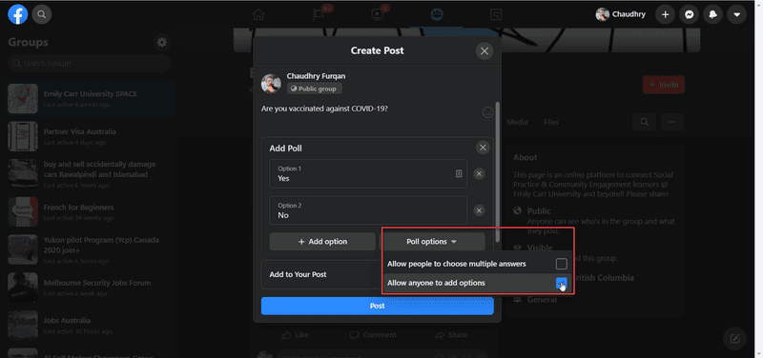This screenshot has width=763, height=358.
Task: Click Chaudhry Furqan's avatar in the dialog
Action: tap(271, 84)
